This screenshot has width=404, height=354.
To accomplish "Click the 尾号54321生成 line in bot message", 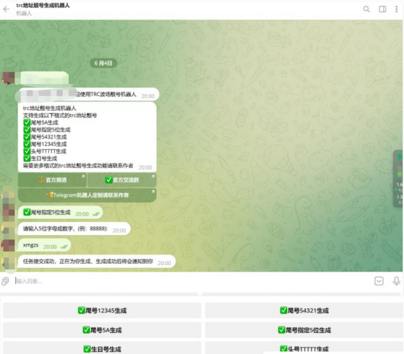I will (x=45, y=137).
